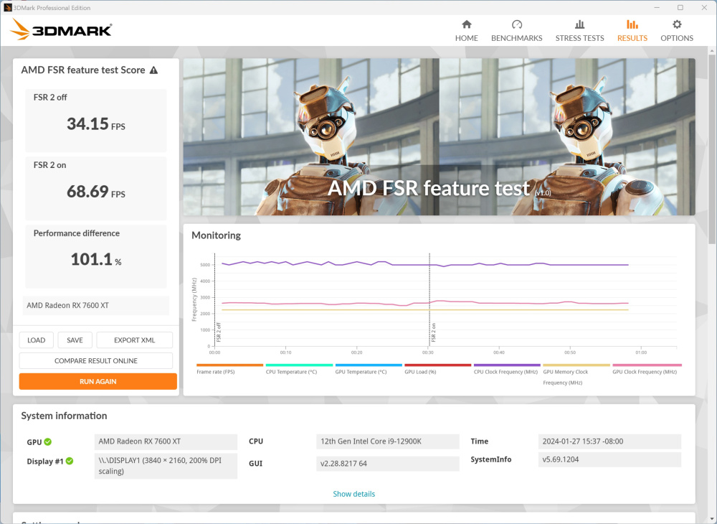The height and width of the screenshot is (524, 717).
Task: Click the Frequency (MHz) axis label
Action: coord(194,299)
